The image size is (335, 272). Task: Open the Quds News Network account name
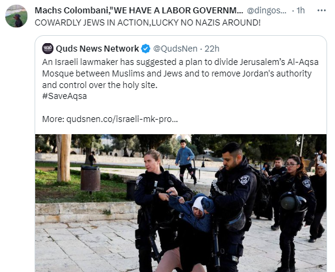97,49
